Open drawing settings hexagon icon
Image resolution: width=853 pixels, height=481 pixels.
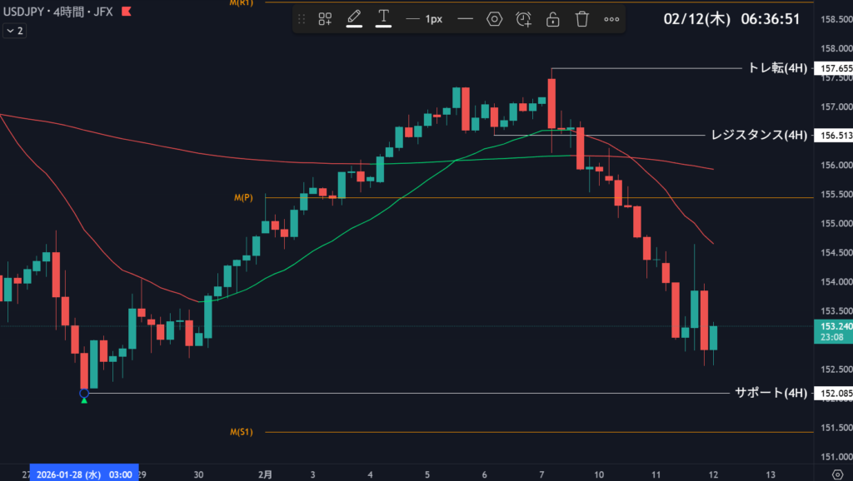(495, 19)
